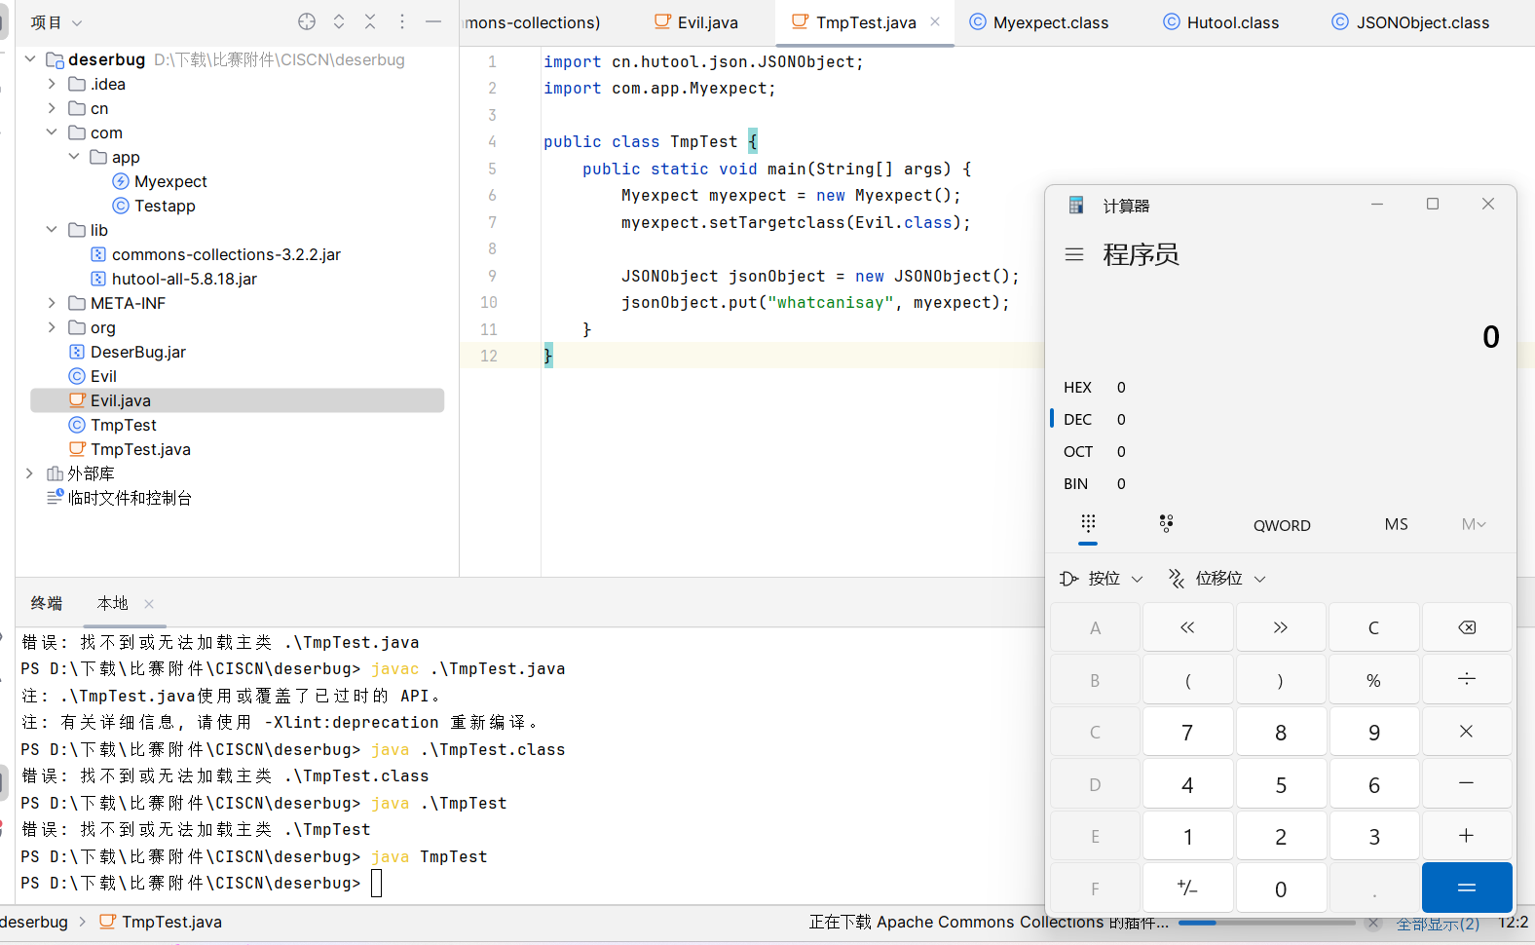Expand the META-INF folder
This screenshot has height=945, width=1535.
(52, 303)
